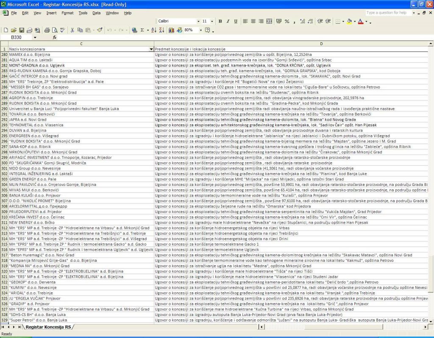Click the Name Box showing B330
434x338 pixels.
[17, 37]
